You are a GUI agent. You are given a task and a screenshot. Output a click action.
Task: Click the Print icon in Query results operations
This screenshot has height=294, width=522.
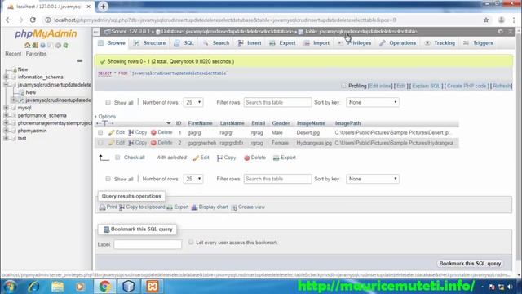pyautogui.click(x=102, y=207)
